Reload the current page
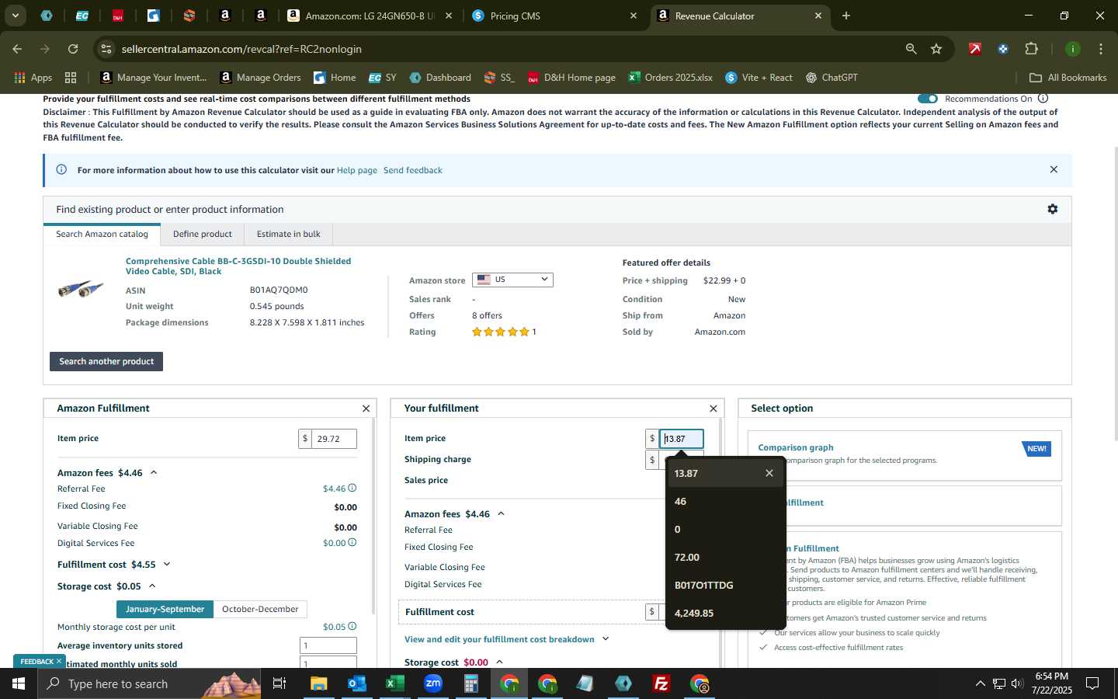Viewport: 1118px width, 699px height. coord(73,49)
